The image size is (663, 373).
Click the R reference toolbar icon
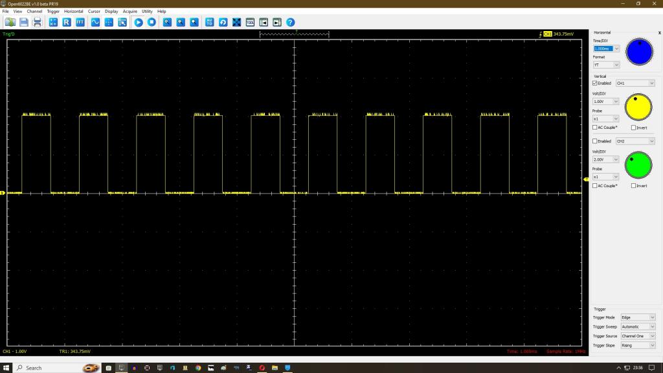pyautogui.click(x=67, y=22)
